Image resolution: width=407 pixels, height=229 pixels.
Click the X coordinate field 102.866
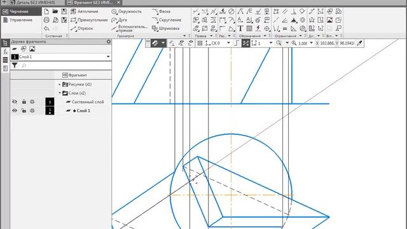coord(327,43)
